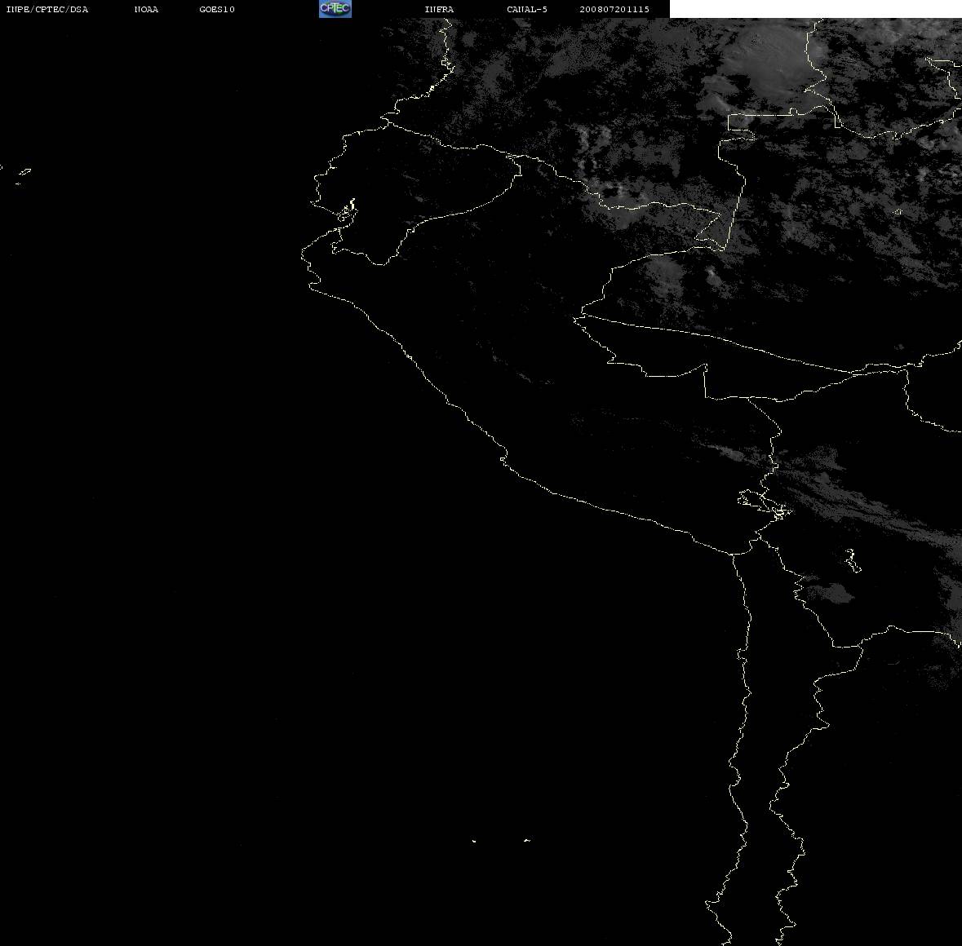Click the CPTEC logo in header

(335, 9)
